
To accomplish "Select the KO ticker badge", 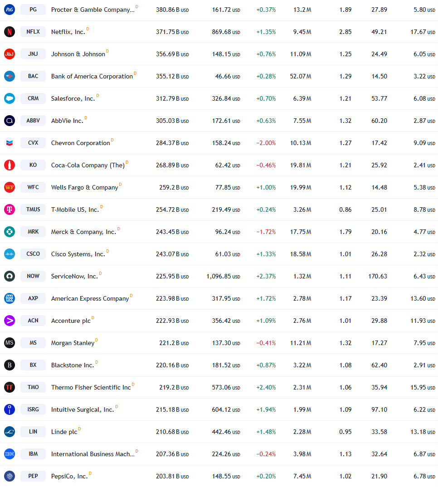I will 33,165.
